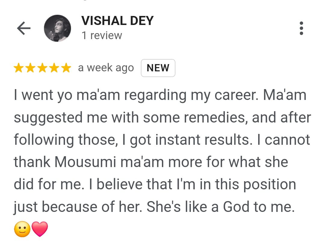325x242 pixels.
Task: Tap the third yellow rating star
Action: coord(42,68)
